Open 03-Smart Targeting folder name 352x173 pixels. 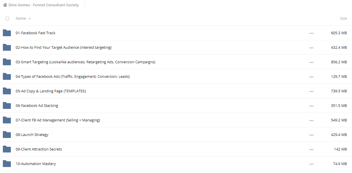point(86,62)
